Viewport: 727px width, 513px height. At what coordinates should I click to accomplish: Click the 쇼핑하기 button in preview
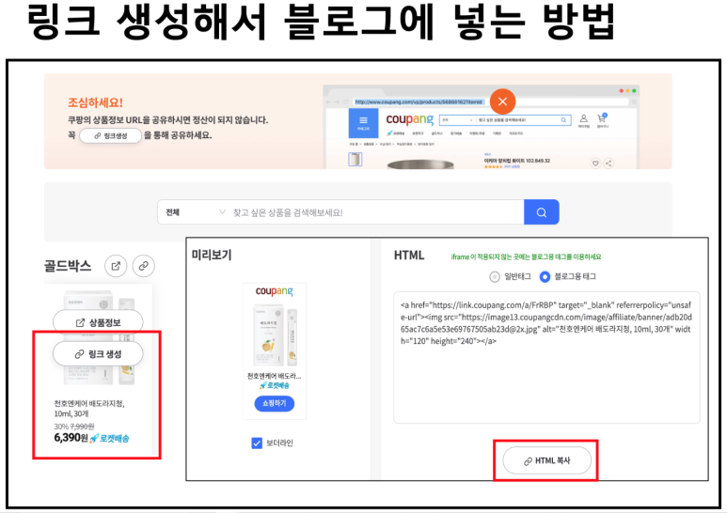pyautogui.click(x=274, y=403)
